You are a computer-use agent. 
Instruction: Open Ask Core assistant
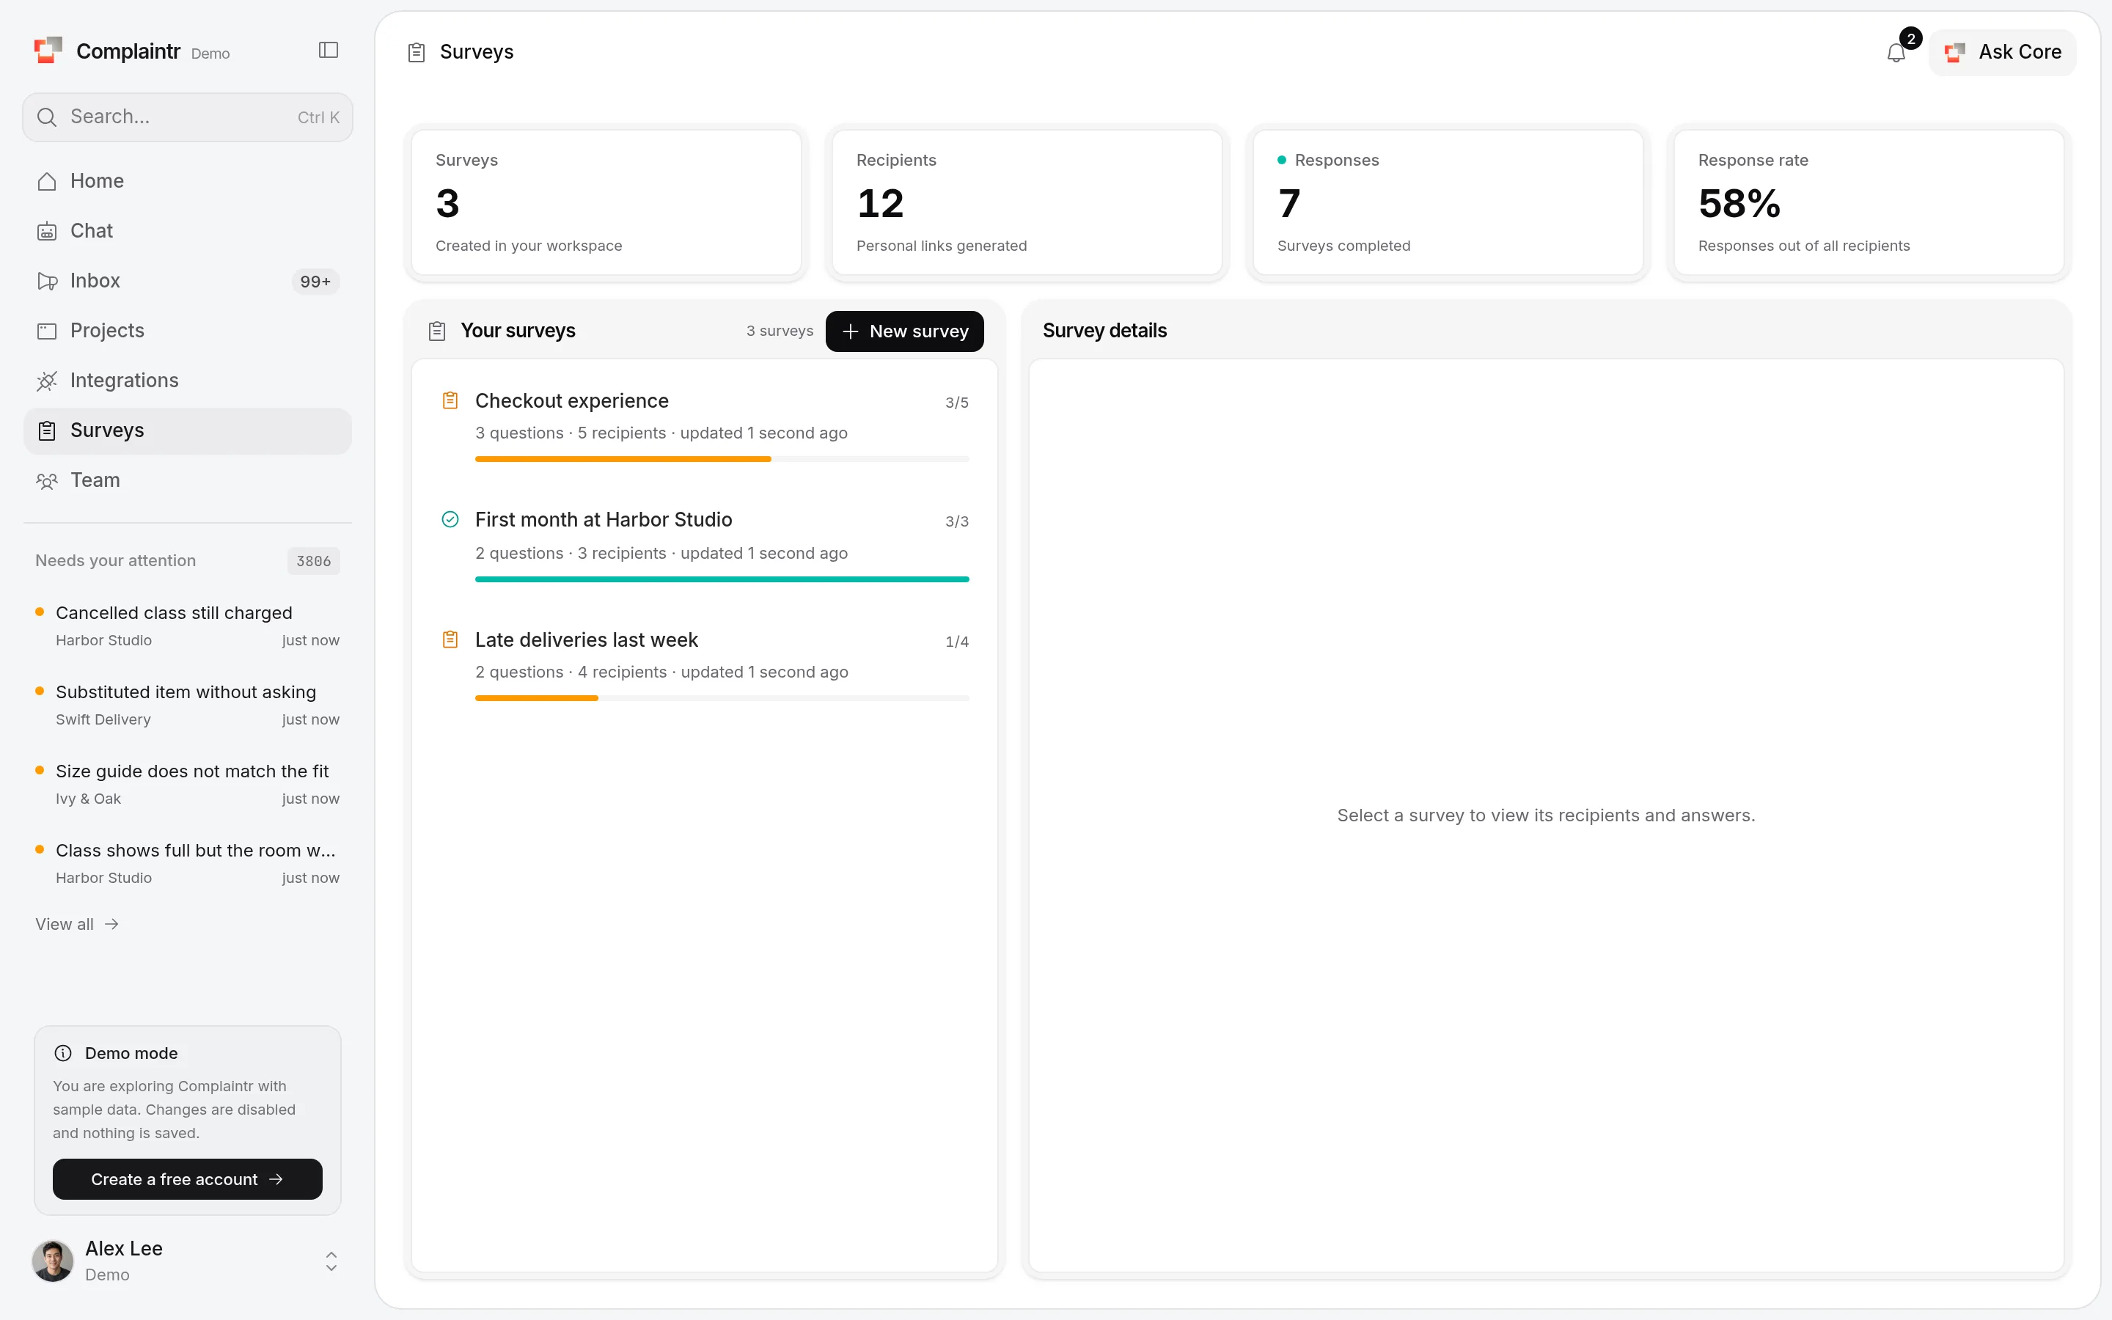pyautogui.click(x=2002, y=52)
